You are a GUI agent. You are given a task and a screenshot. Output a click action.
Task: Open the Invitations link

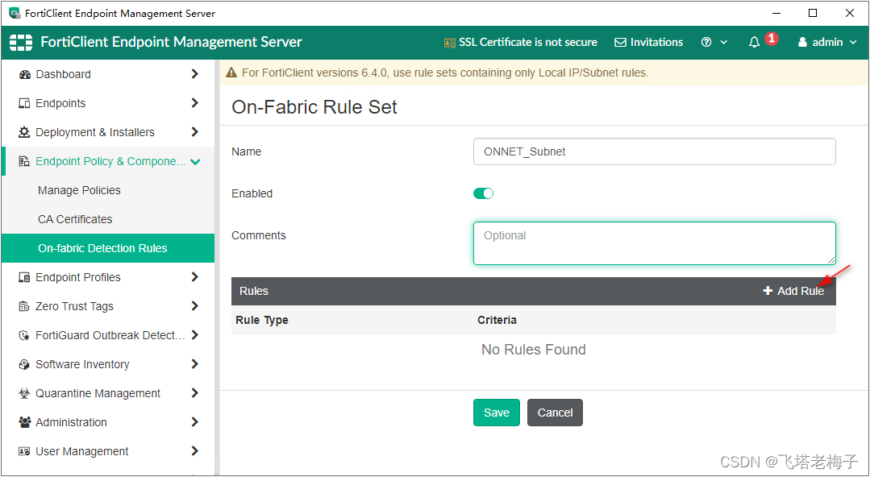click(649, 42)
